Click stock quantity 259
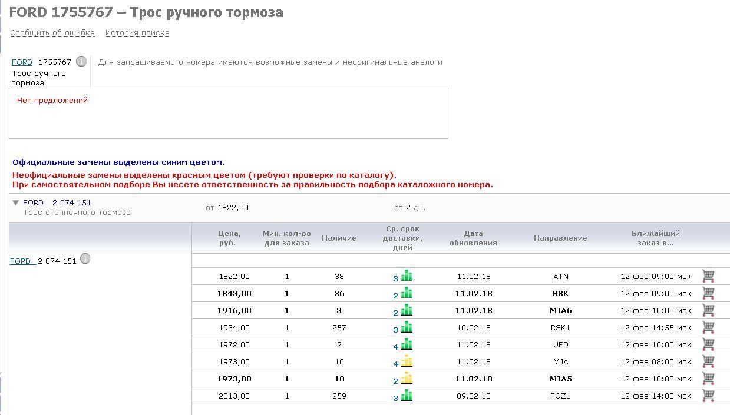Viewport: 730px width, 415px height. point(339,396)
